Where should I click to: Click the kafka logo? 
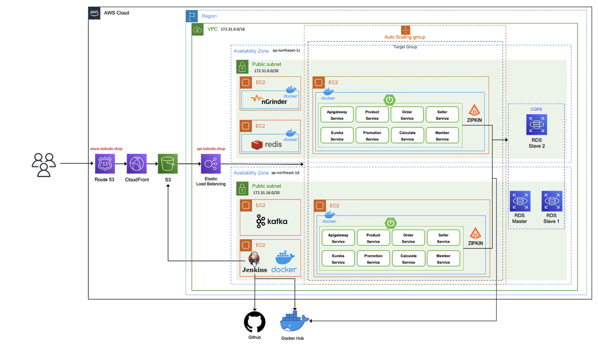click(x=271, y=221)
